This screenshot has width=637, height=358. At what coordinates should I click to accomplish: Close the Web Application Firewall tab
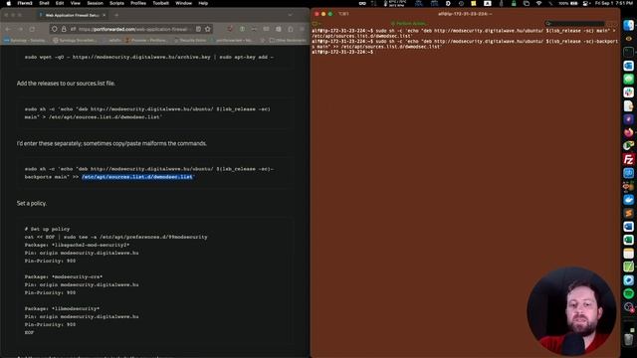(104, 15)
